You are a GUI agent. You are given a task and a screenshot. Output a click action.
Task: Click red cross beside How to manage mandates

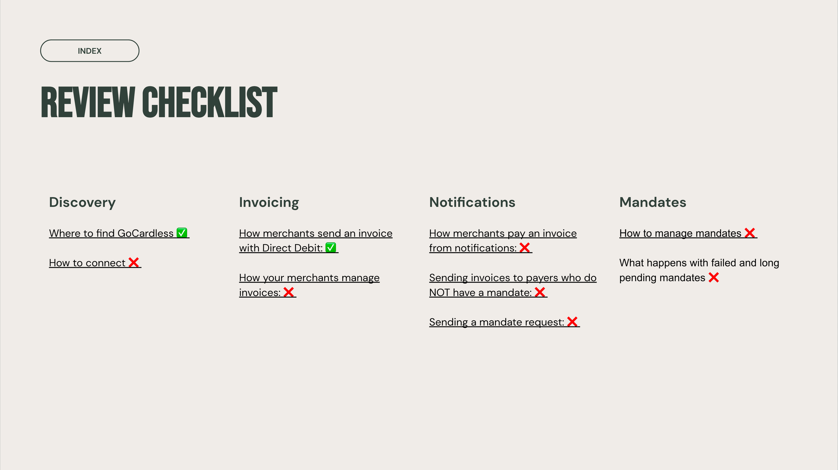pos(750,232)
